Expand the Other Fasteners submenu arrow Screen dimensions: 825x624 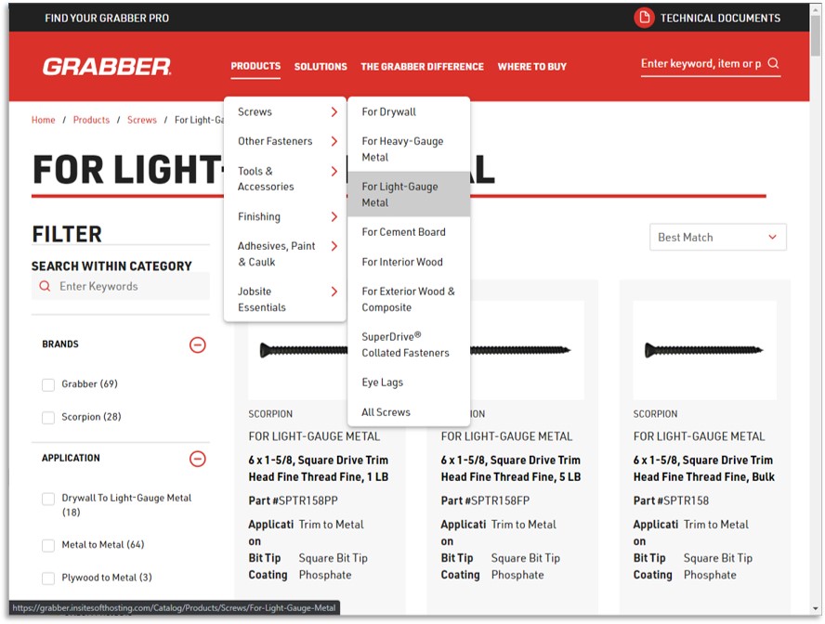pos(334,141)
